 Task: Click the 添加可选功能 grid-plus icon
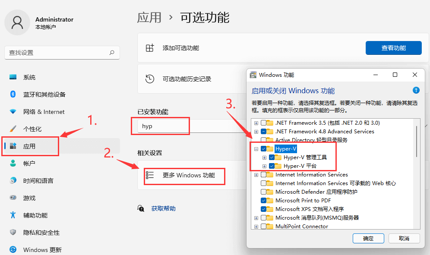coord(150,48)
